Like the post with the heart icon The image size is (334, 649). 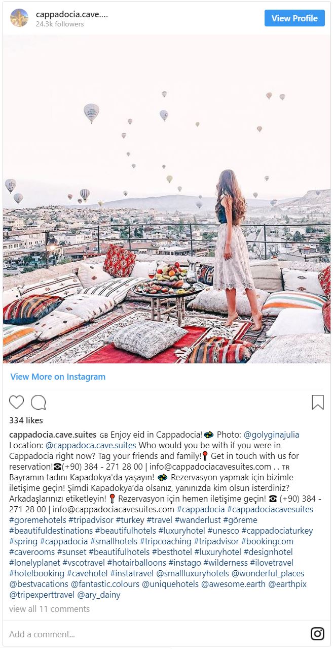[x=17, y=402]
